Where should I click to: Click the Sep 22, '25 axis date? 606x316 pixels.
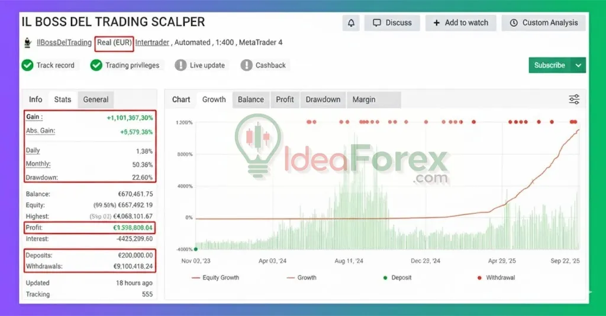565,261
